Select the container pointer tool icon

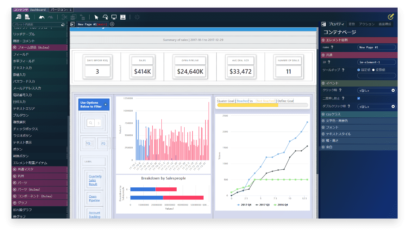pos(105,17)
